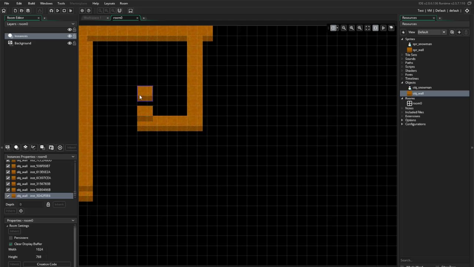Toggle the room grid icon
The height and width of the screenshot is (267, 474).
333,28
